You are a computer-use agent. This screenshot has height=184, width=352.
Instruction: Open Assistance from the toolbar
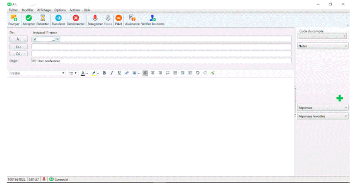[133, 18]
